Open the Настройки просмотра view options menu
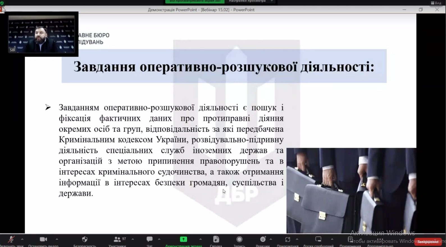This screenshot has width=446, height=247. pos(250,1)
